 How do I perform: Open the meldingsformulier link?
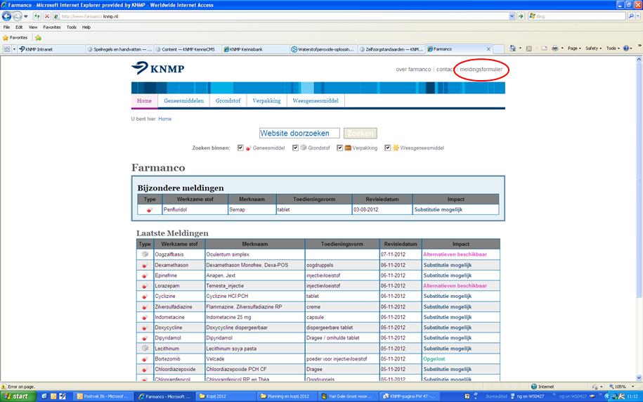481,70
